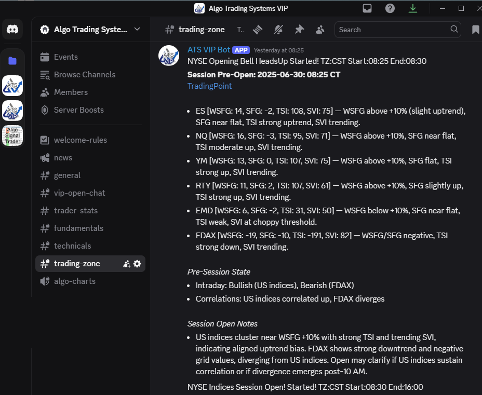
Task: Click the Search input field
Action: tap(393, 30)
